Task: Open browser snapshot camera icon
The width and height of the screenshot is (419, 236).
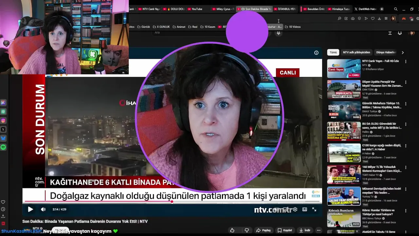Action: (353, 19)
